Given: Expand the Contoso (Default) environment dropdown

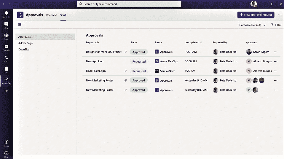Looking at the screenshot, I should coord(252,25).
